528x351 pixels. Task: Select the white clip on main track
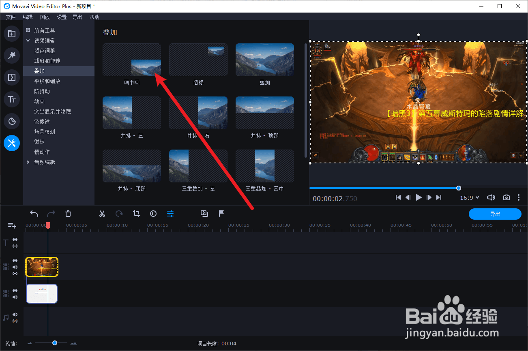[x=42, y=293]
